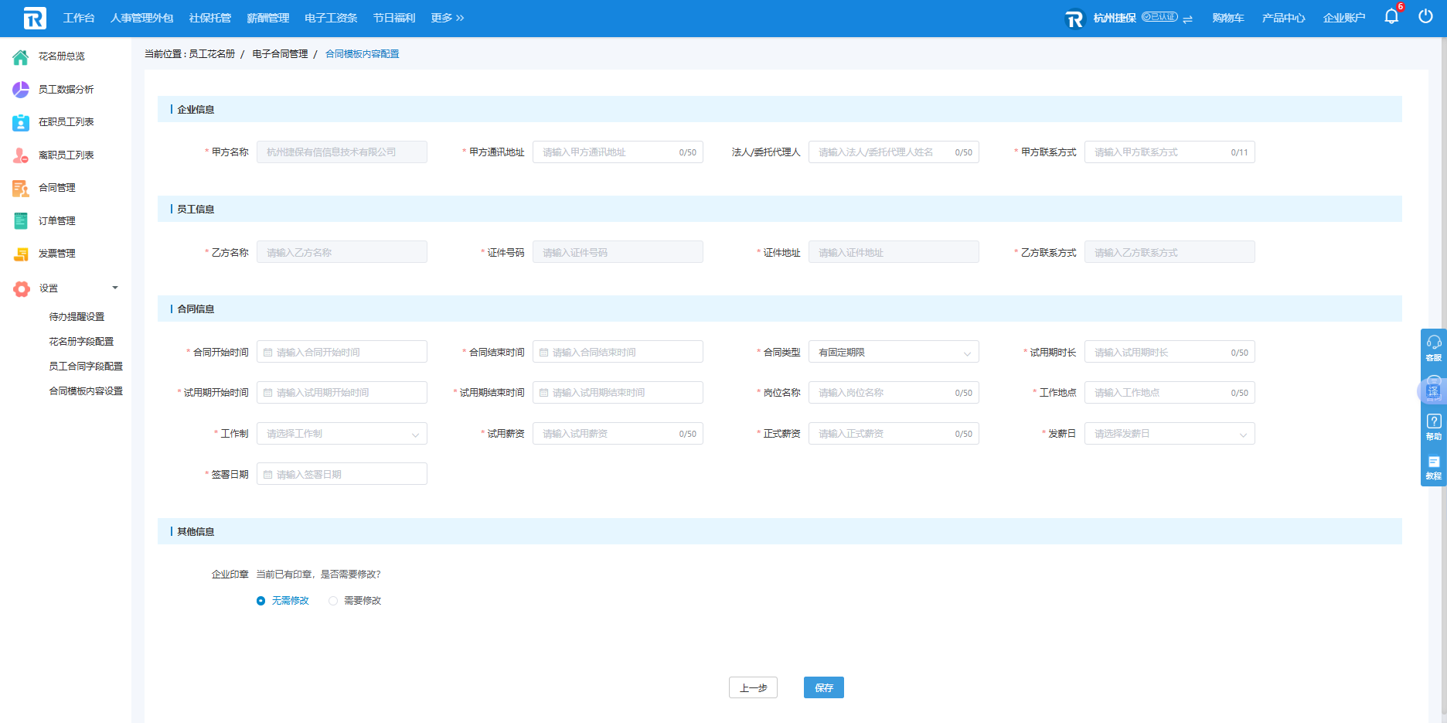Open the 工作制 dropdown selector
The image size is (1447, 723).
click(x=341, y=434)
